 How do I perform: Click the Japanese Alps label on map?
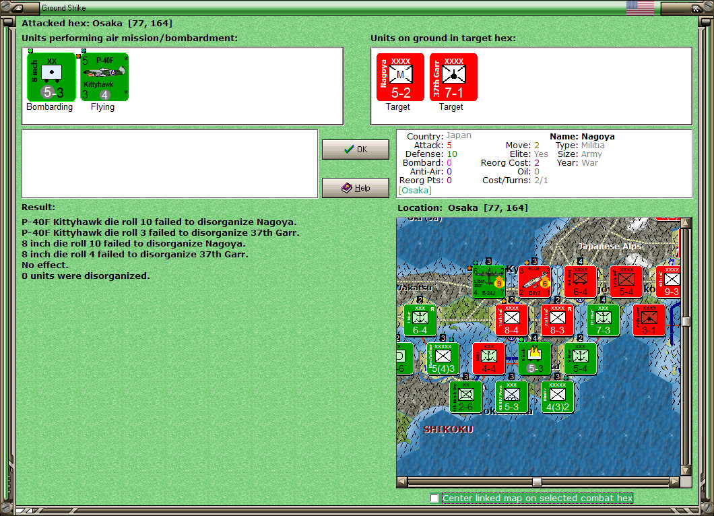click(610, 247)
